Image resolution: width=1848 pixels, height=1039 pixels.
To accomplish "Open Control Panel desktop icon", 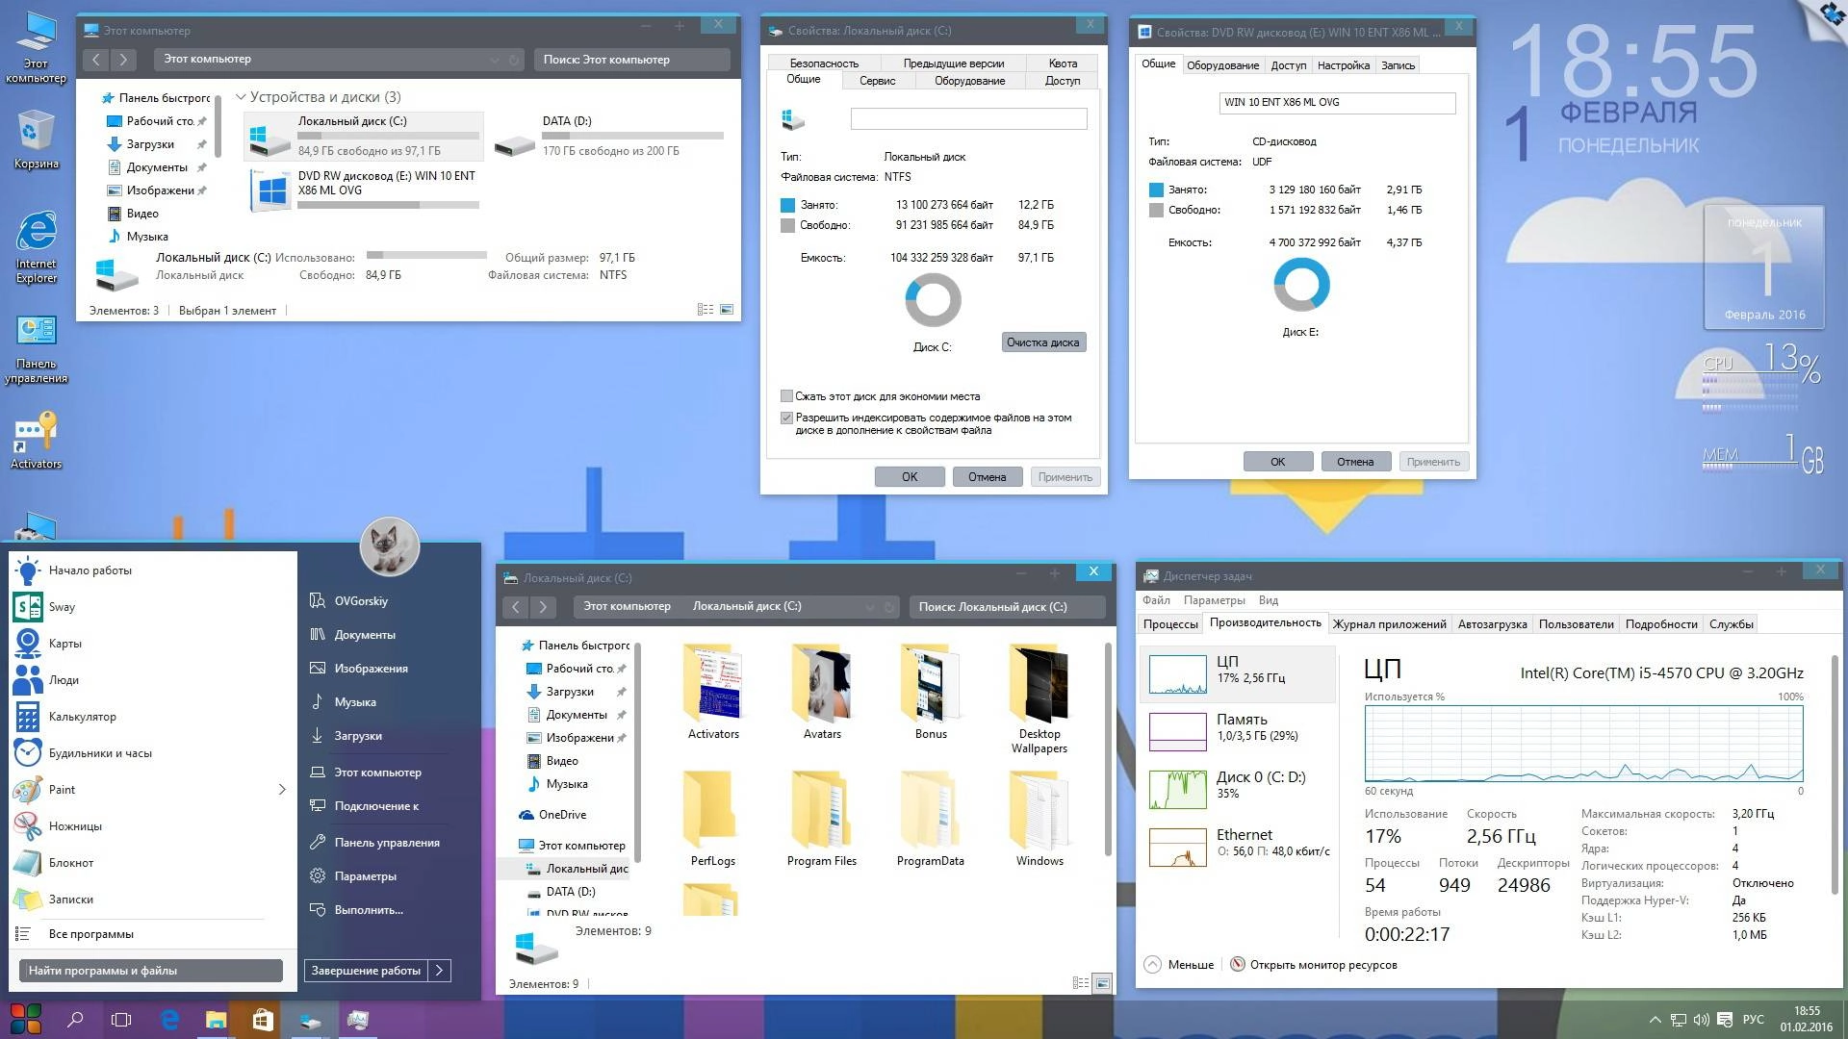I will 36,349.
